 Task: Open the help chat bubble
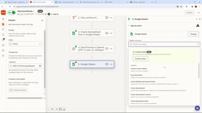pos(197,108)
